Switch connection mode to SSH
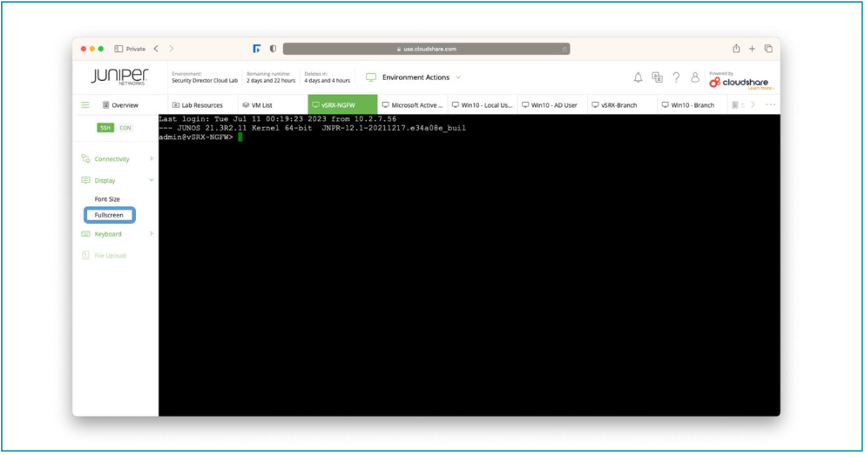Screen dimensions: 865x455 (x=105, y=128)
